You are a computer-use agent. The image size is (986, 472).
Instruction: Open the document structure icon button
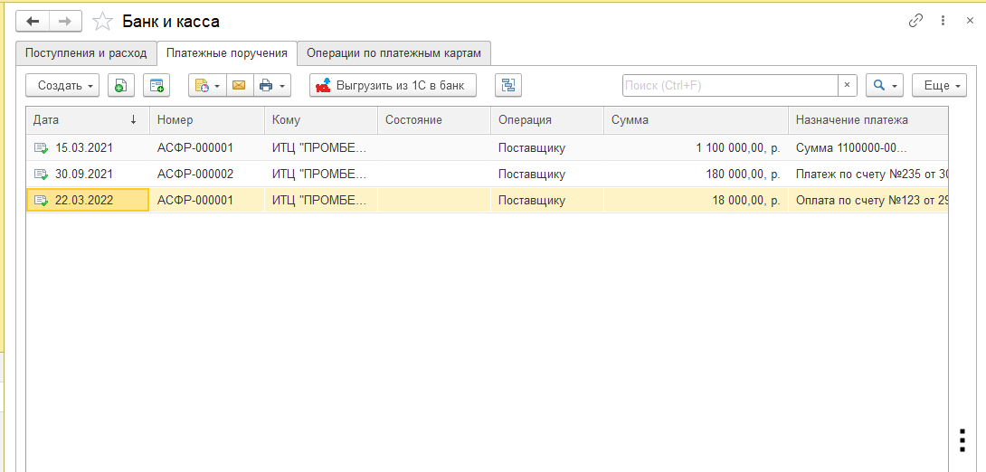coord(508,86)
